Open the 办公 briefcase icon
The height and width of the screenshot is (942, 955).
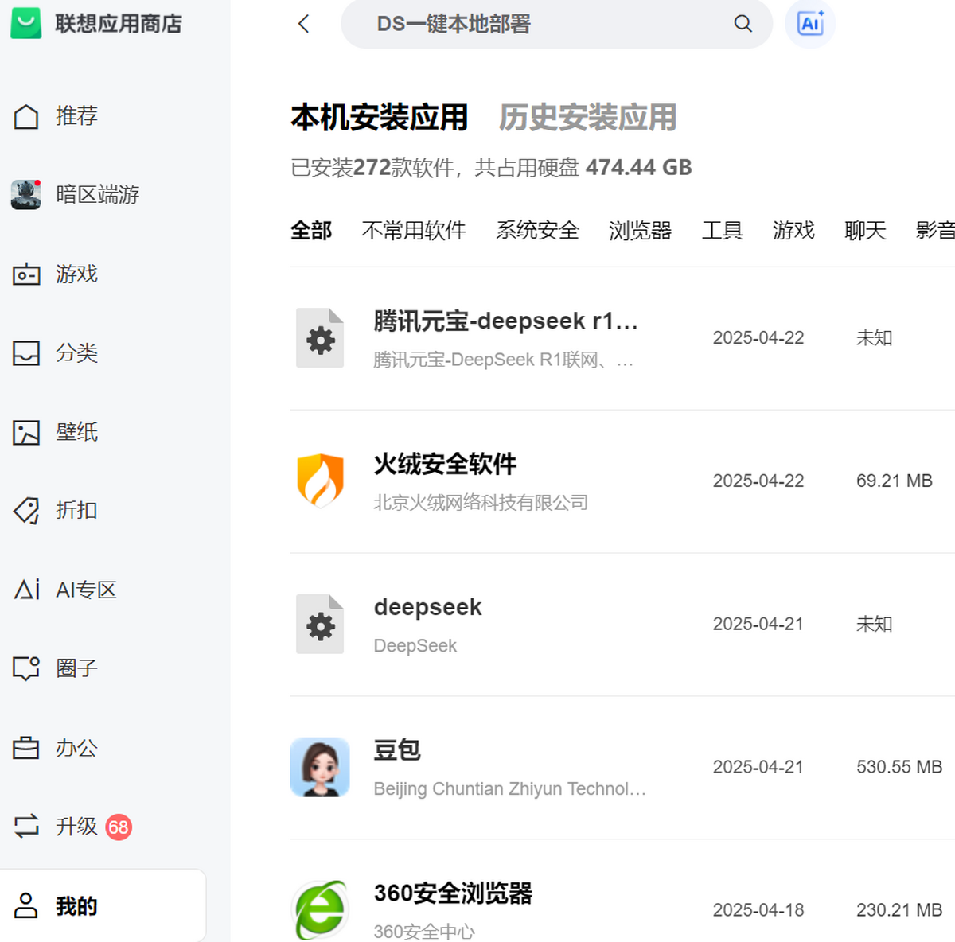[26, 748]
